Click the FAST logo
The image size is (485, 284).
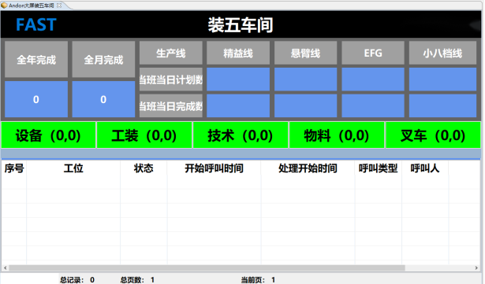tap(35, 24)
